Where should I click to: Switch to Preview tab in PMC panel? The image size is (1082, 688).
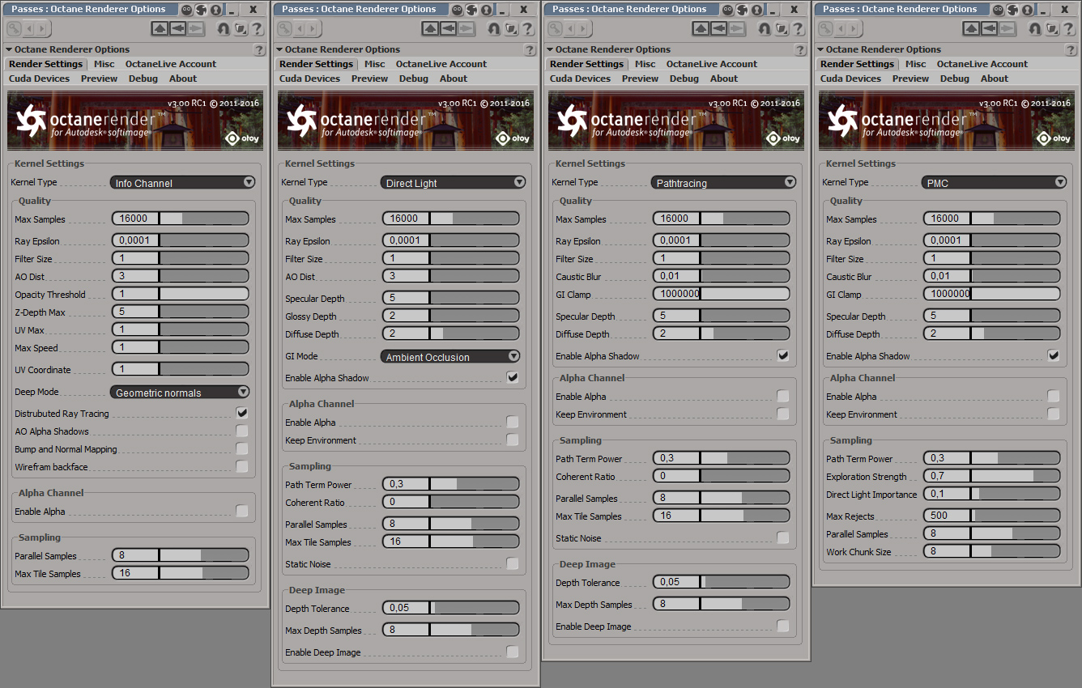coord(911,79)
